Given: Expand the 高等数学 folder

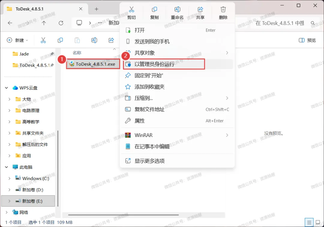Looking at the screenshot, I should point(9,122).
